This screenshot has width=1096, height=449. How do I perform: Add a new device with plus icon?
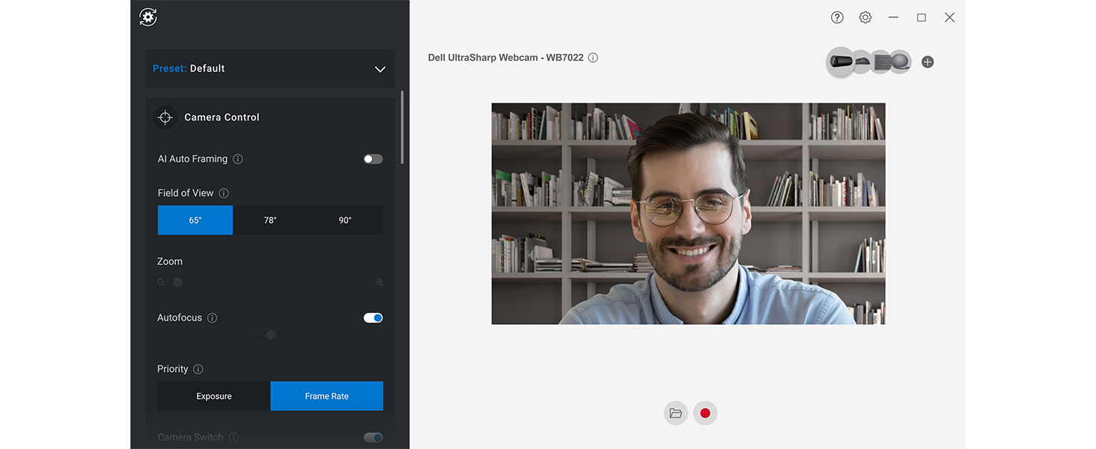point(928,62)
